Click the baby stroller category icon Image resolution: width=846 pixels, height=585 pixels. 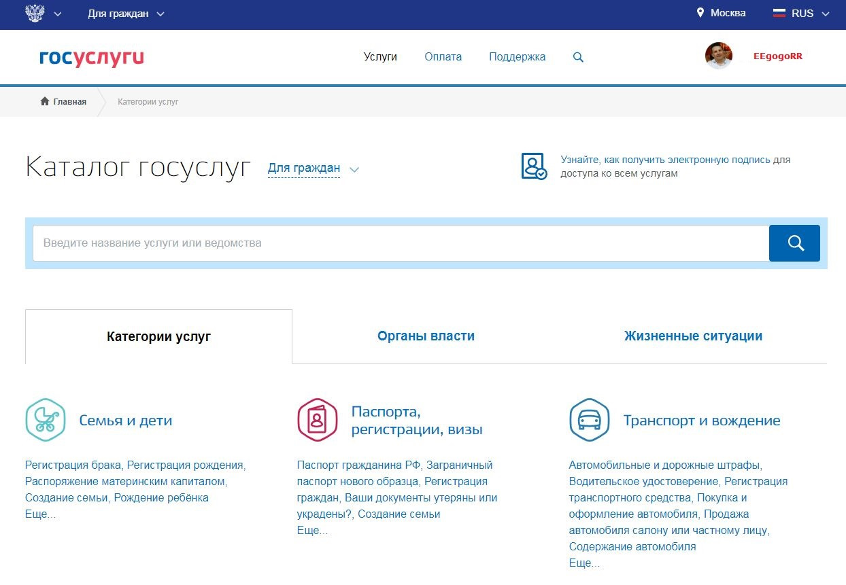click(46, 420)
